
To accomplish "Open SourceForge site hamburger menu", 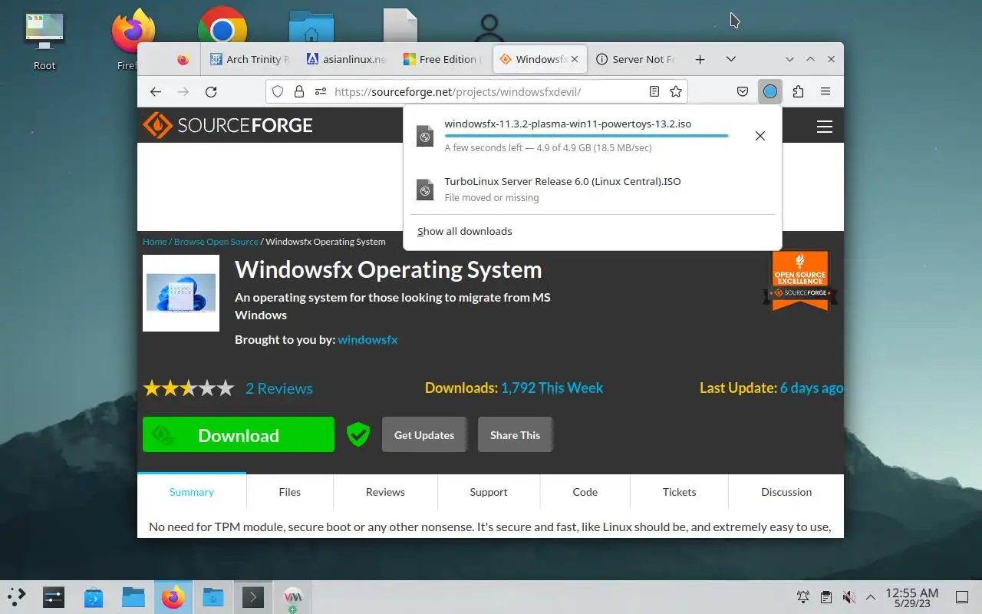I will pyautogui.click(x=825, y=127).
